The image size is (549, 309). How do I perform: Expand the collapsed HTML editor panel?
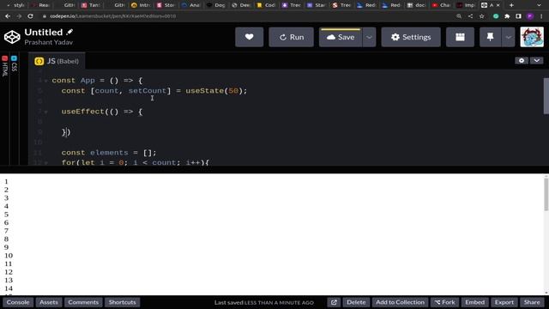[5, 66]
